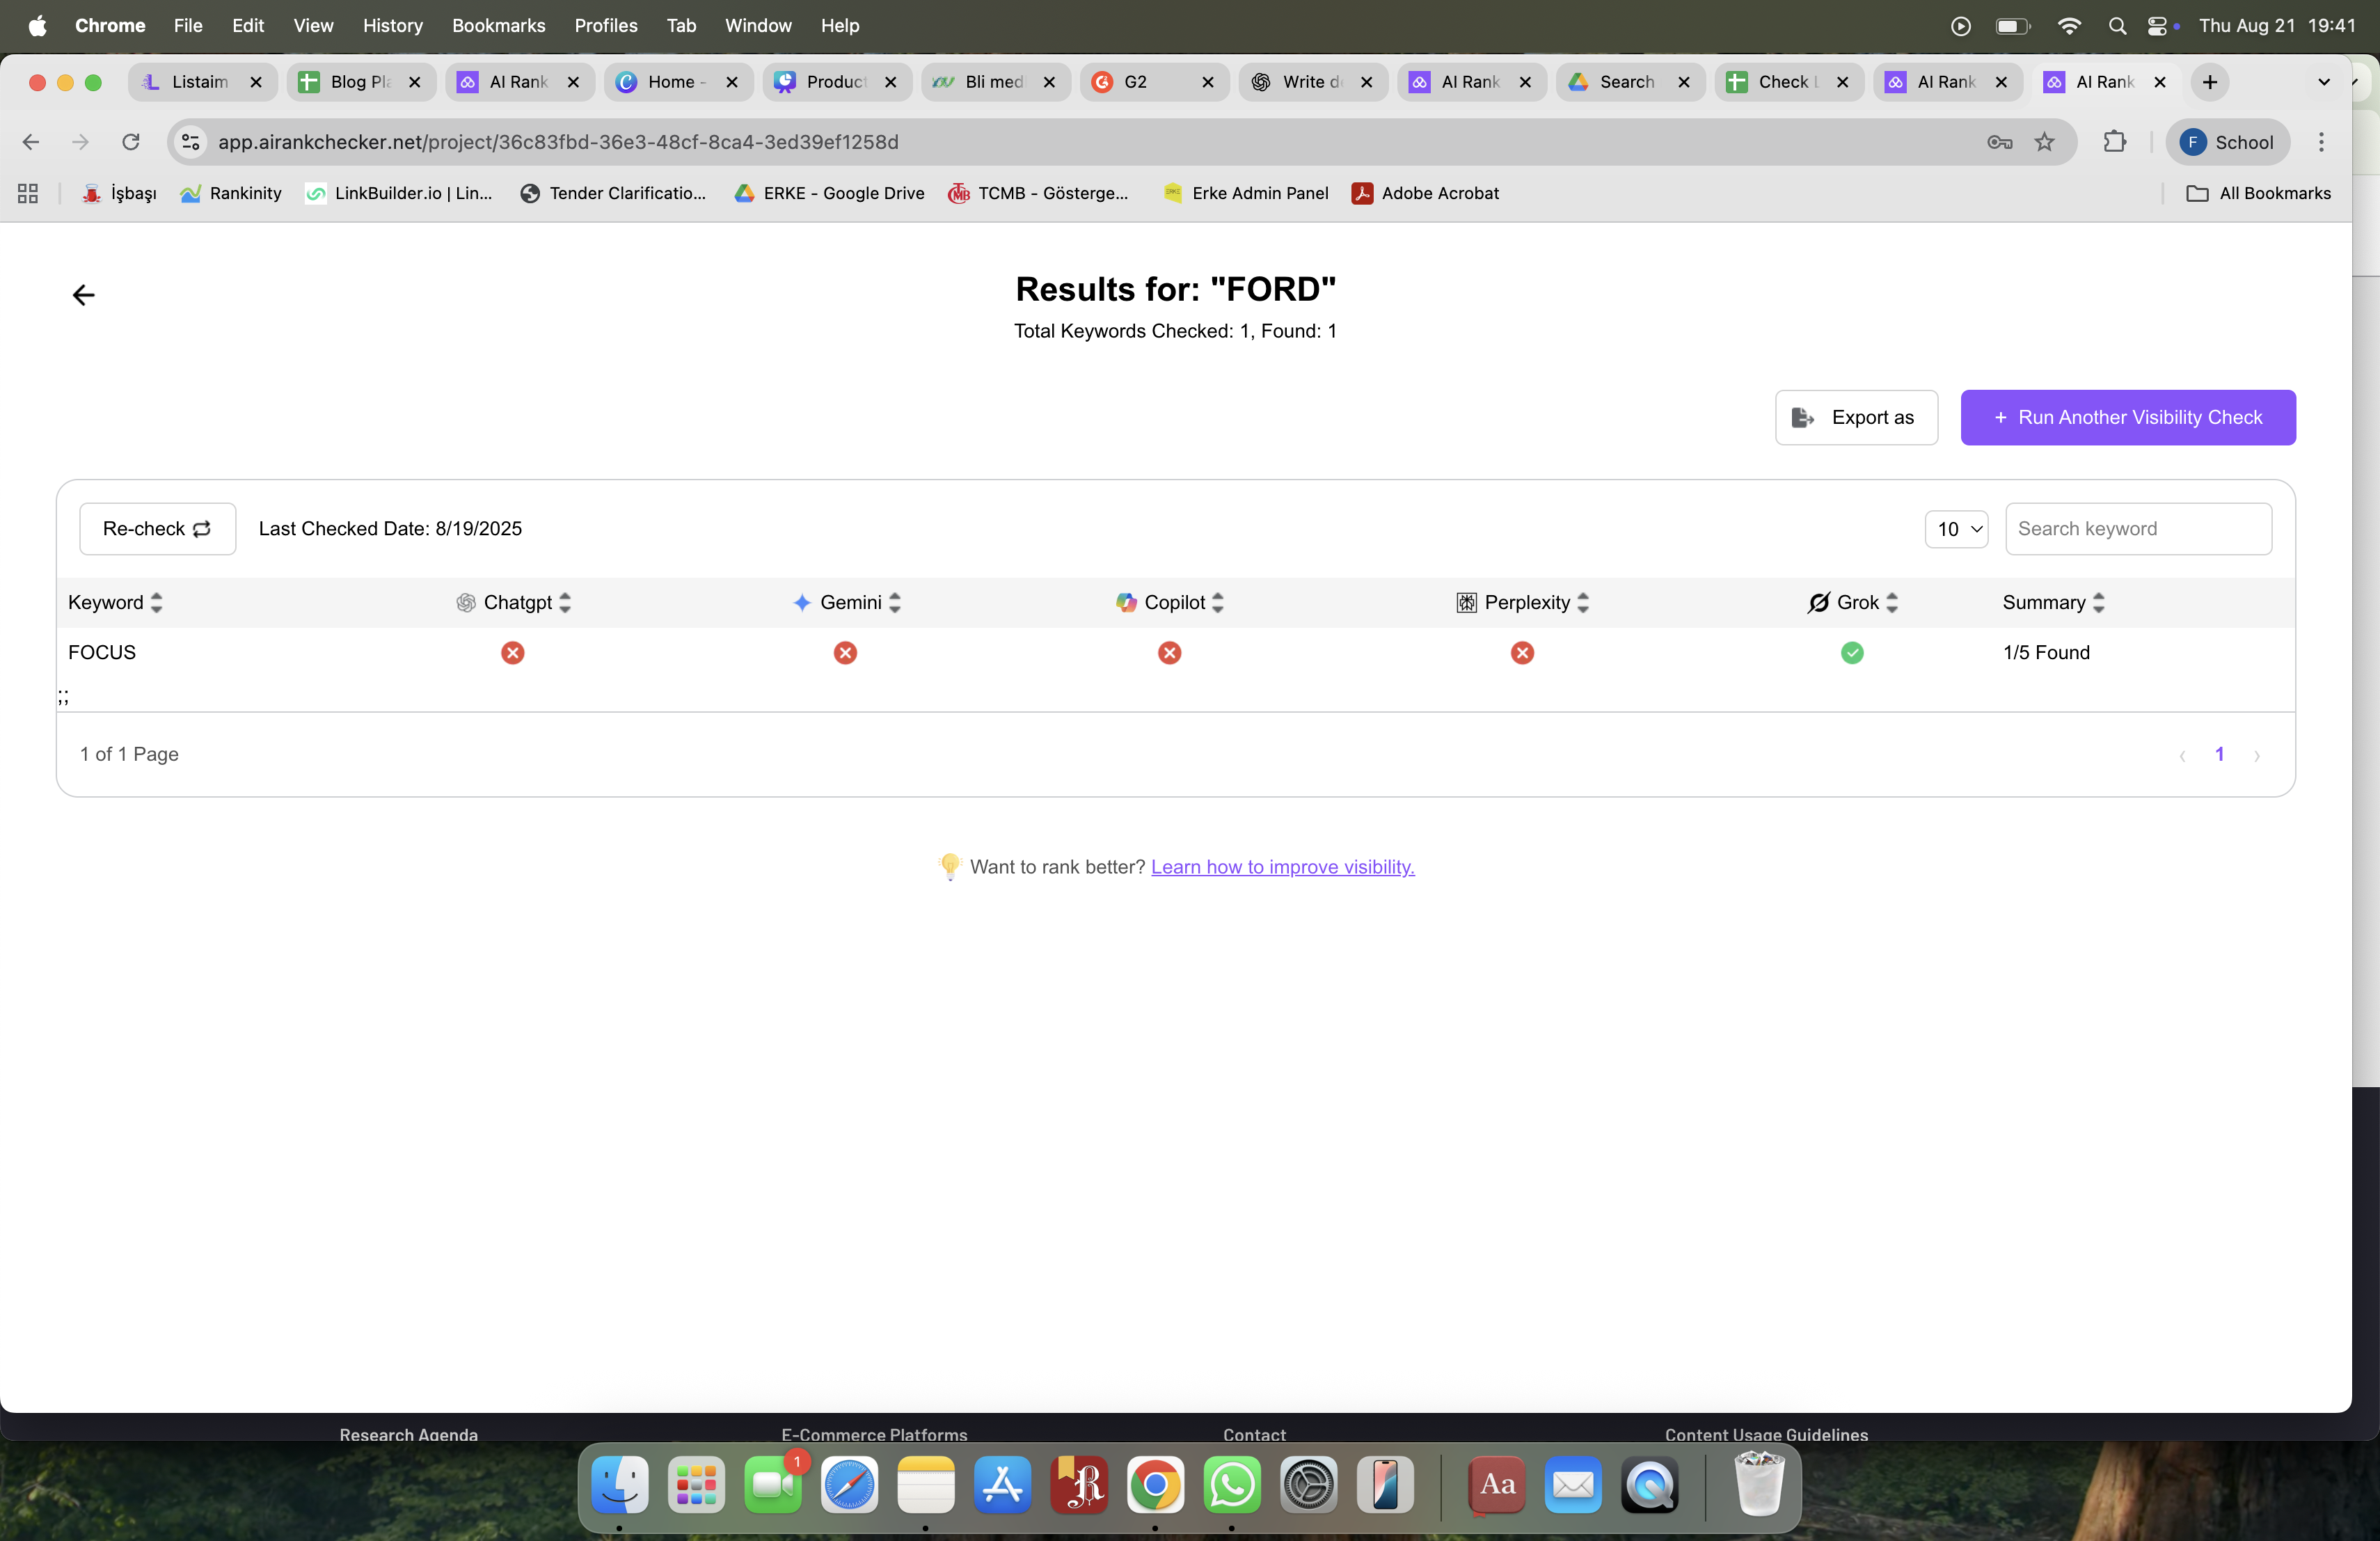Go to page 1 in pagination

click(2219, 754)
